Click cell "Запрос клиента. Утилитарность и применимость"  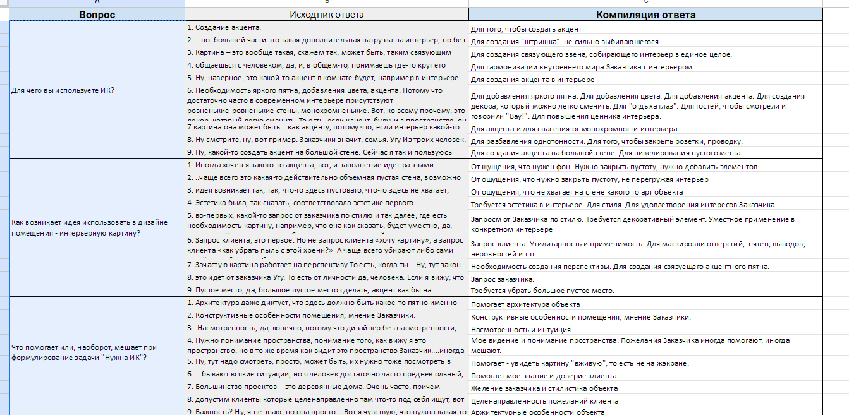click(x=645, y=247)
